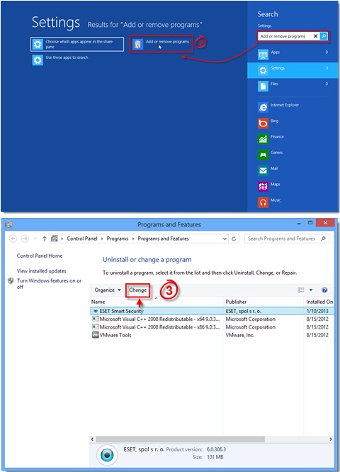Open Choose which apps appear in share pane
The height and width of the screenshot is (472, 340).
tap(77, 44)
